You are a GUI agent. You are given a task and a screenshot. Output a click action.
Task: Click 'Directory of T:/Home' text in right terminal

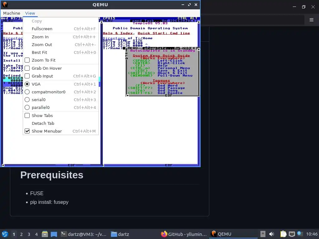(x=127, y=38)
